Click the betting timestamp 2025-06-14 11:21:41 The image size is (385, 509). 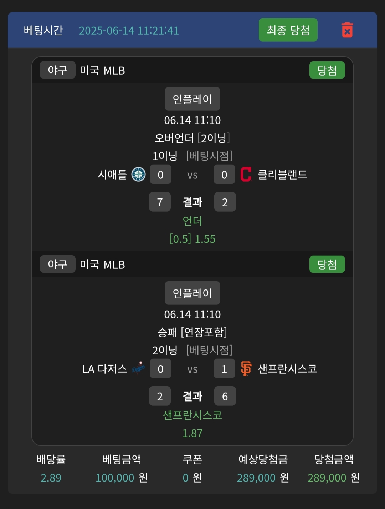click(129, 31)
